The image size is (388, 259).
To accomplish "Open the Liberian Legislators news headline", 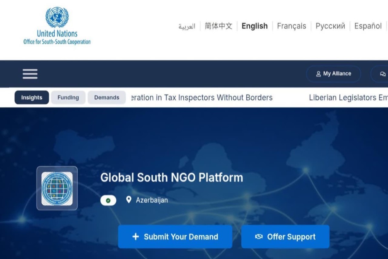I will pyautogui.click(x=349, y=97).
